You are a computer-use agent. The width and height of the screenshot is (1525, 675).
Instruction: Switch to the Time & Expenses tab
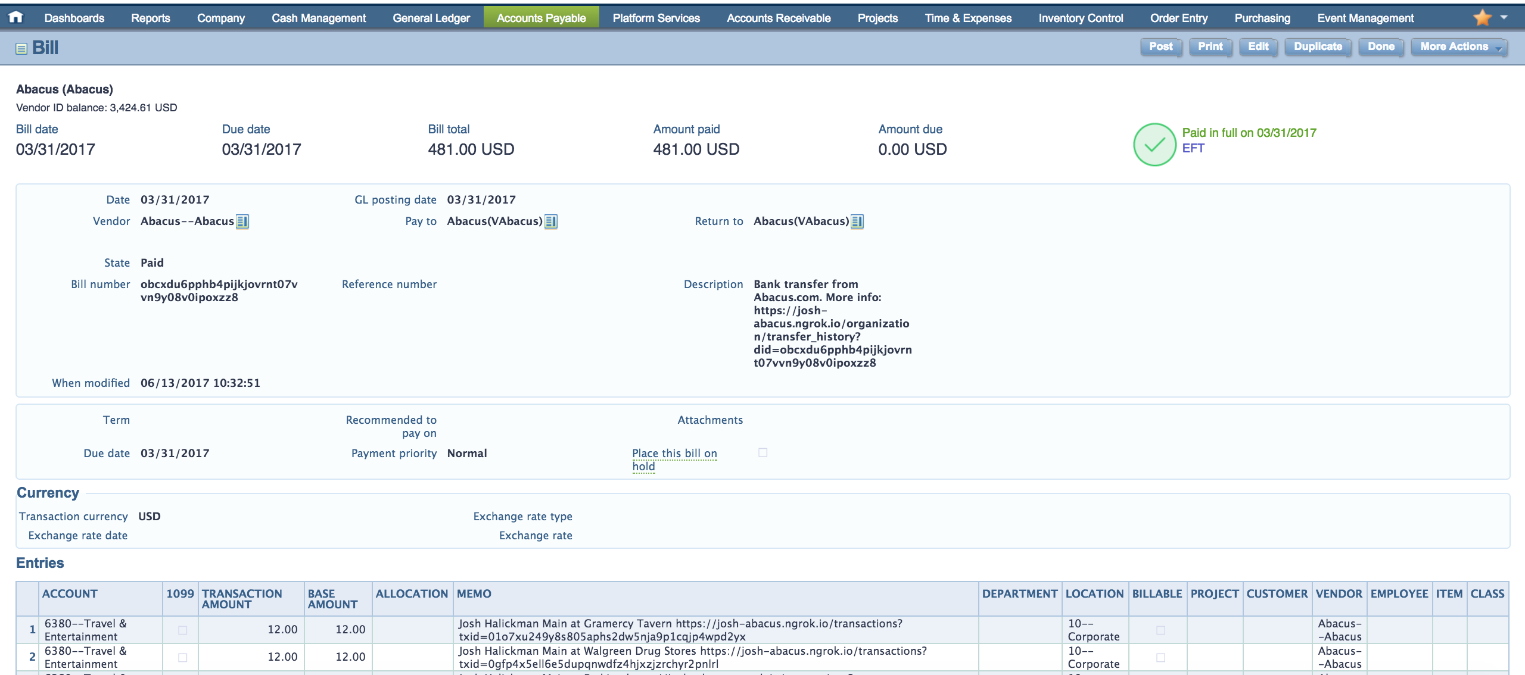(x=967, y=17)
